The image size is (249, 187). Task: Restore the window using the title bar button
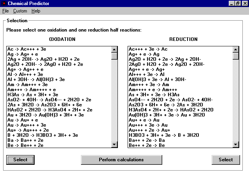pyautogui.click(x=238, y=4)
